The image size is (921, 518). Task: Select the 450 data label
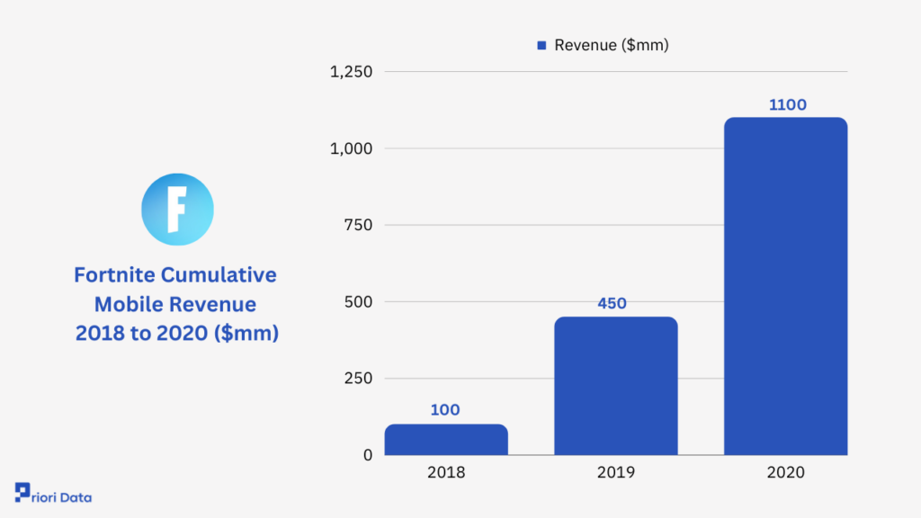[x=612, y=303]
